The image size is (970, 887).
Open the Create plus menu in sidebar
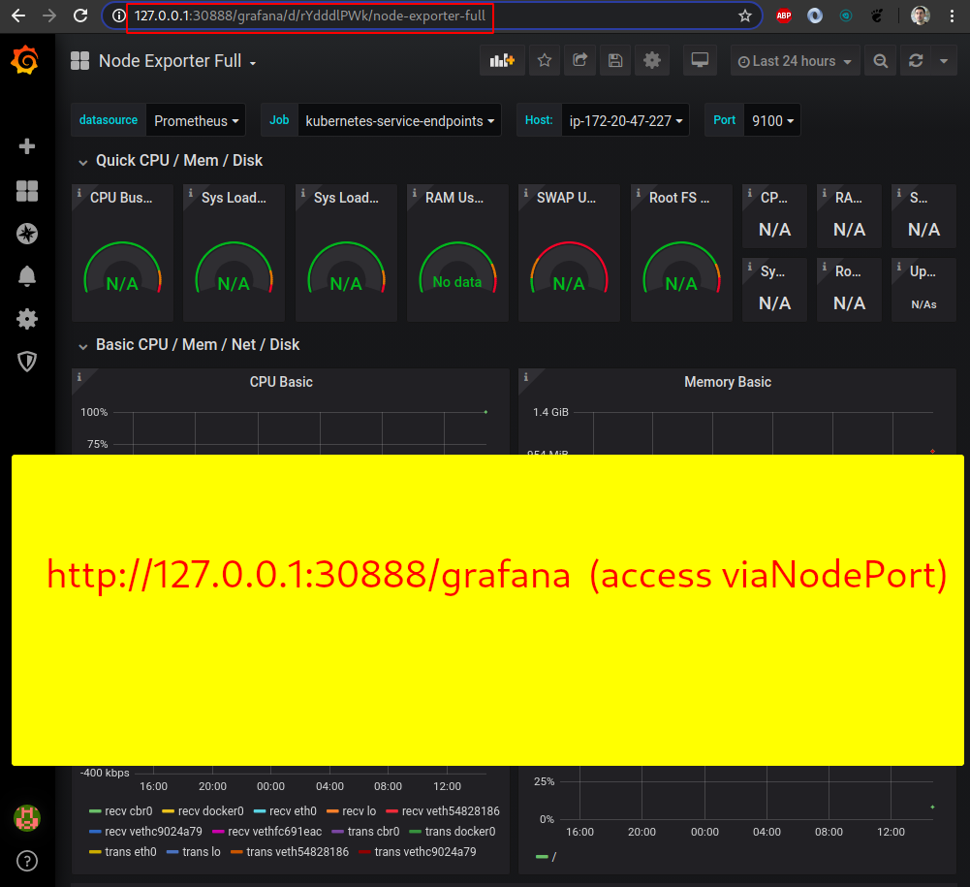coord(26,146)
